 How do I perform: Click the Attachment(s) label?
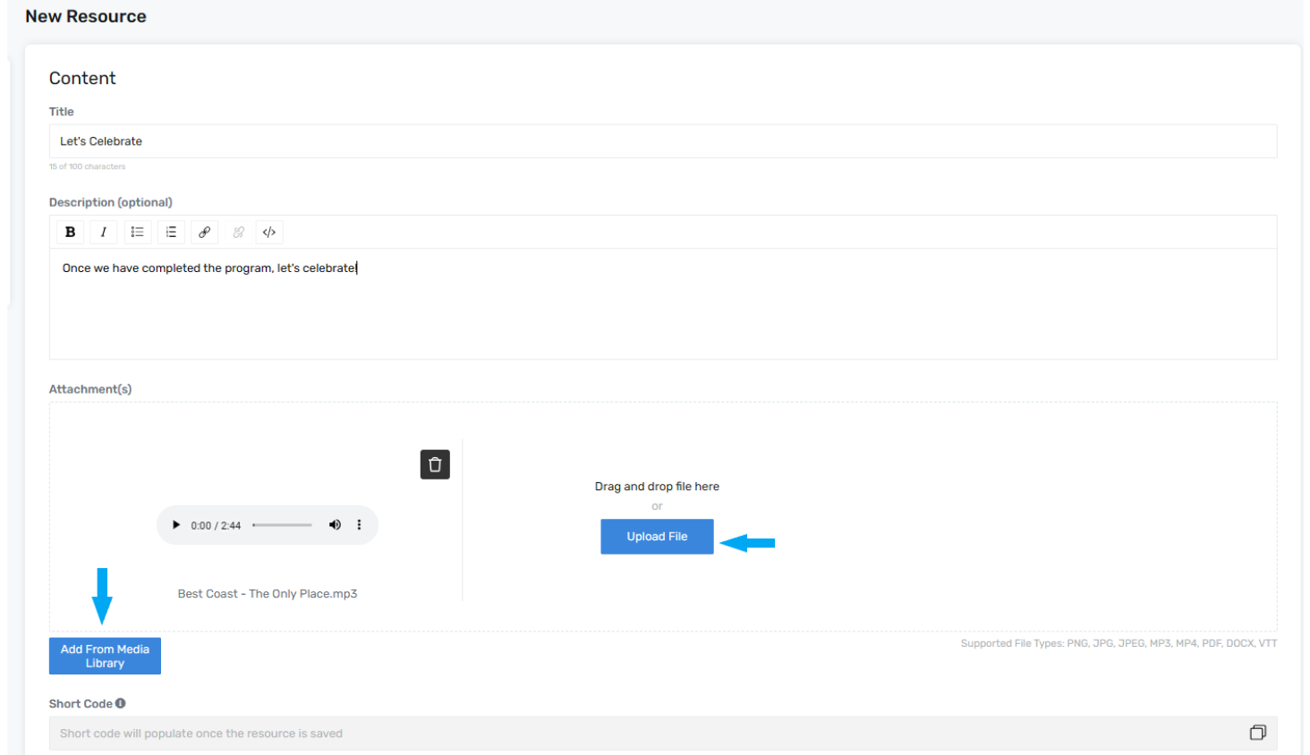pos(90,389)
